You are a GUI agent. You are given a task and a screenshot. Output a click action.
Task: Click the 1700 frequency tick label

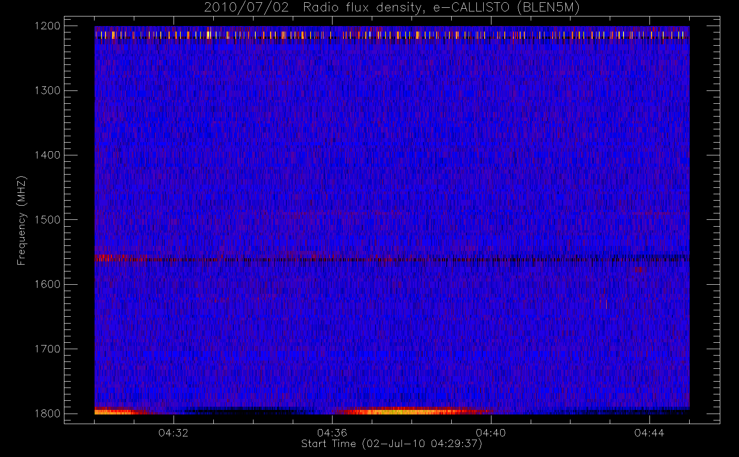[x=48, y=349]
